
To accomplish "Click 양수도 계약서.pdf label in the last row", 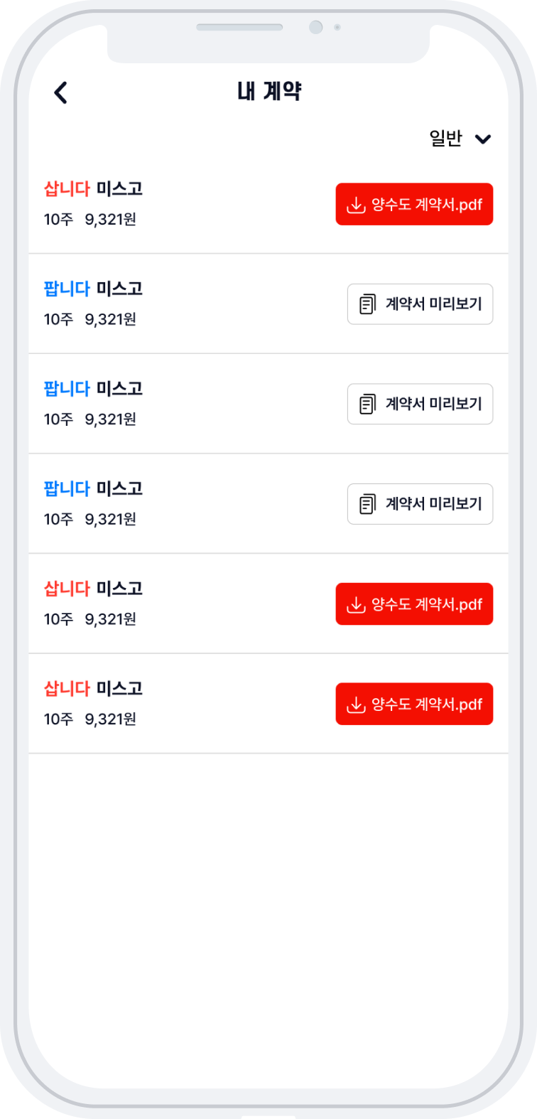I will [x=427, y=705].
